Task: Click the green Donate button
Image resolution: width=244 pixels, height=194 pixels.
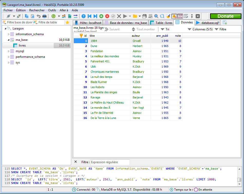Action: (x=225, y=16)
